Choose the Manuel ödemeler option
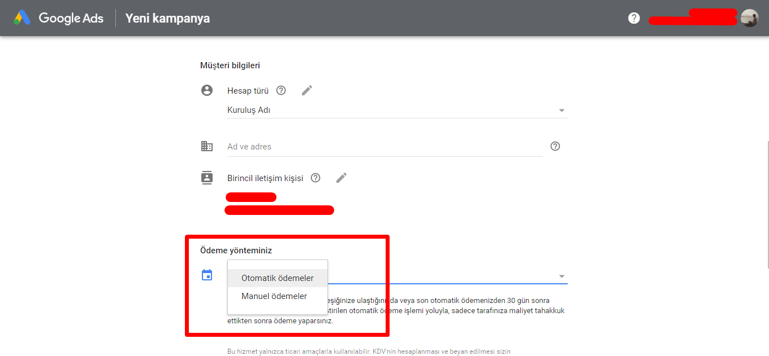This screenshot has width=769, height=356. [274, 296]
